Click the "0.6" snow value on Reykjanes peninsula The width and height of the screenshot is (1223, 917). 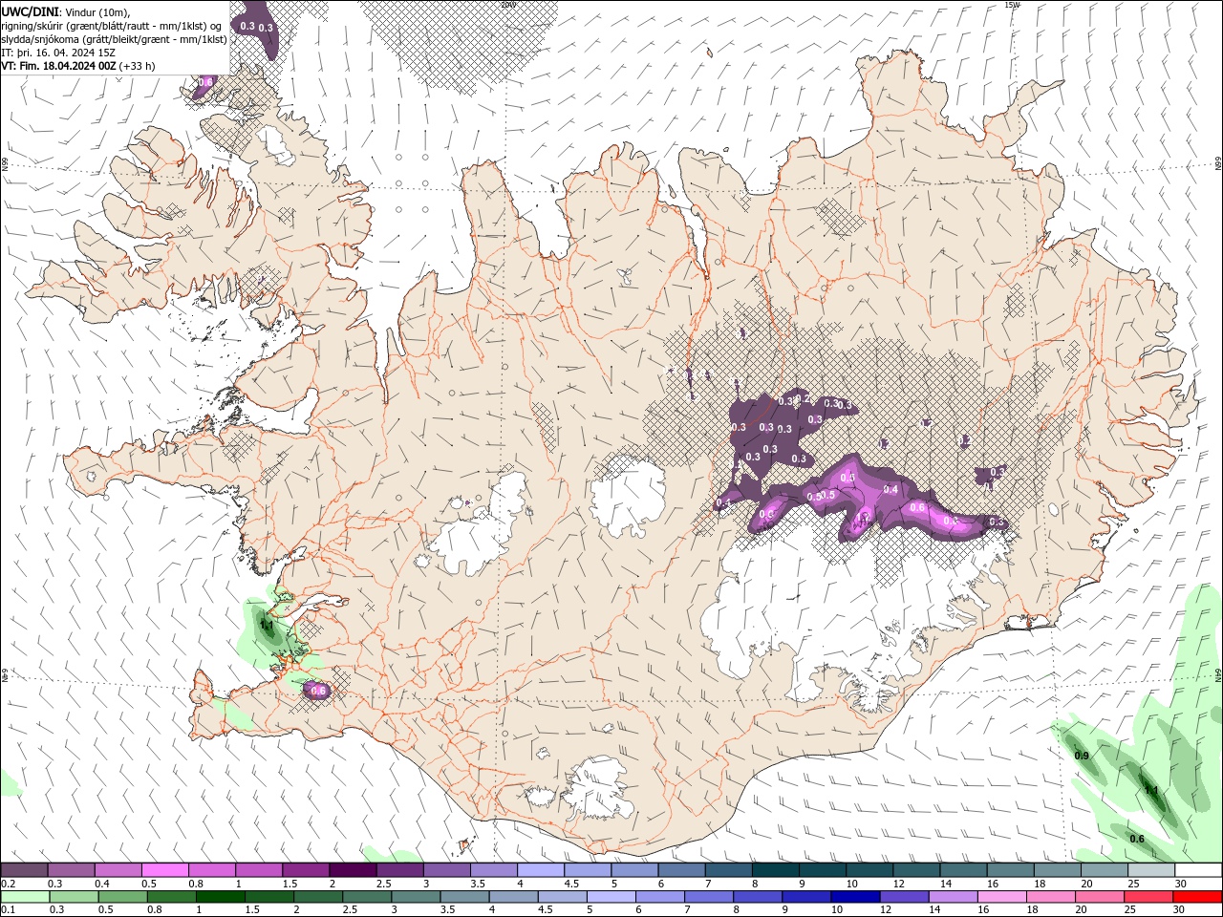(x=319, y=690)
